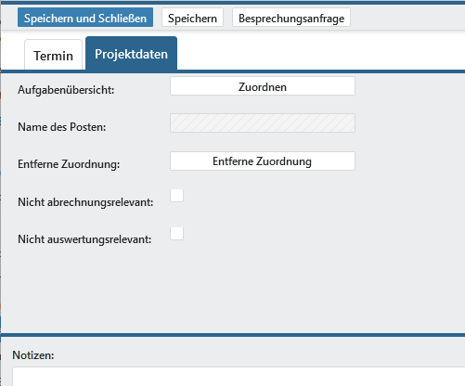Click the Notizen label
The image size is (465, 386).
pyautogui.click(x=33, y=355)
